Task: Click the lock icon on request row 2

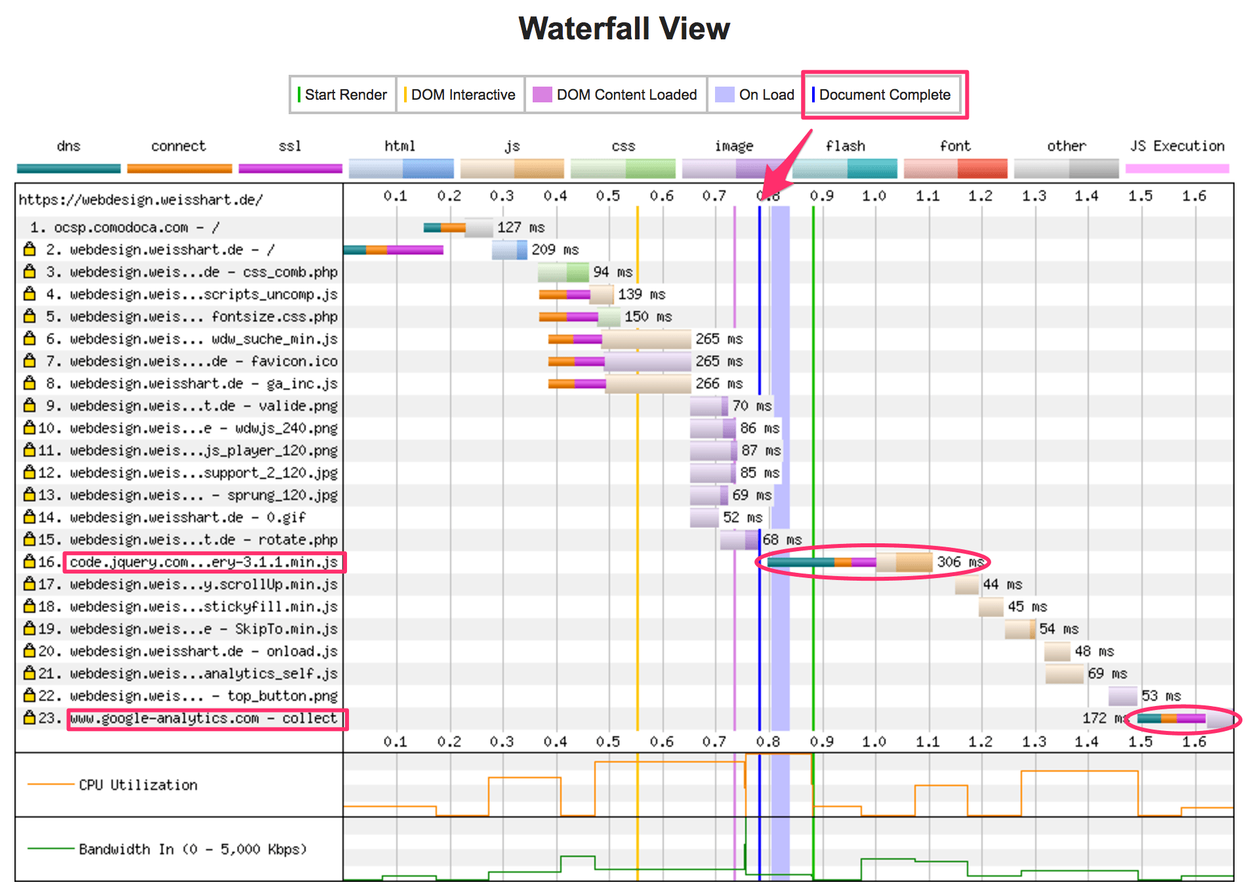Action: coord(30,249)
